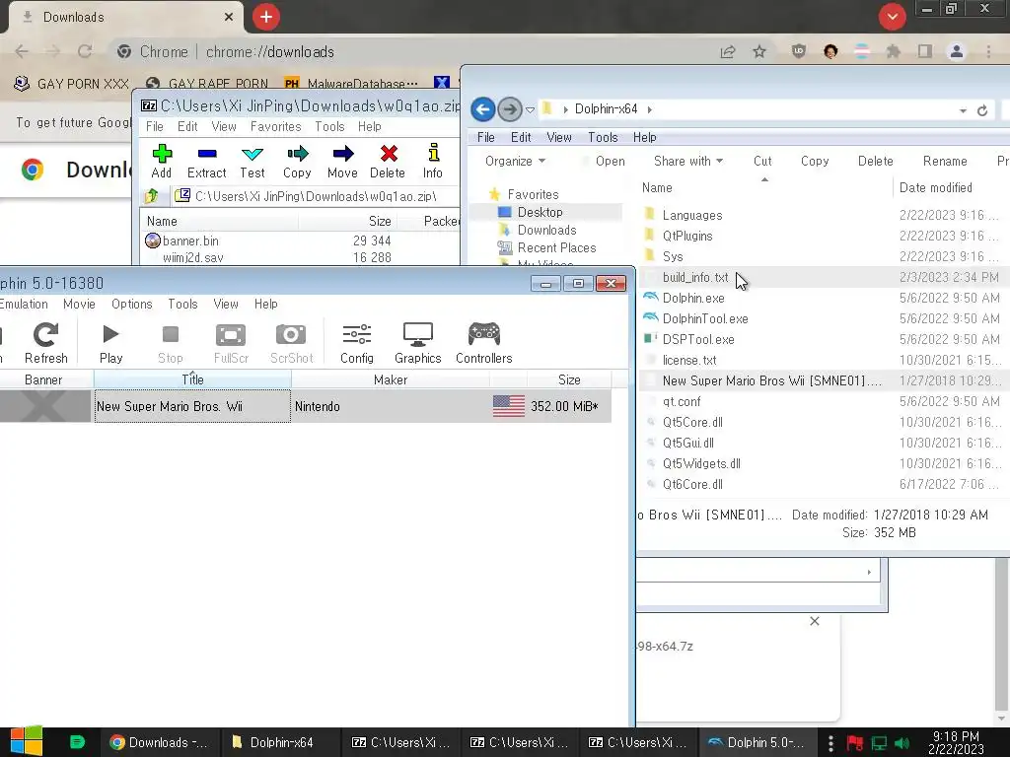Open Explorer Tools menu
1010x757 pixels.
click(603, 137)
